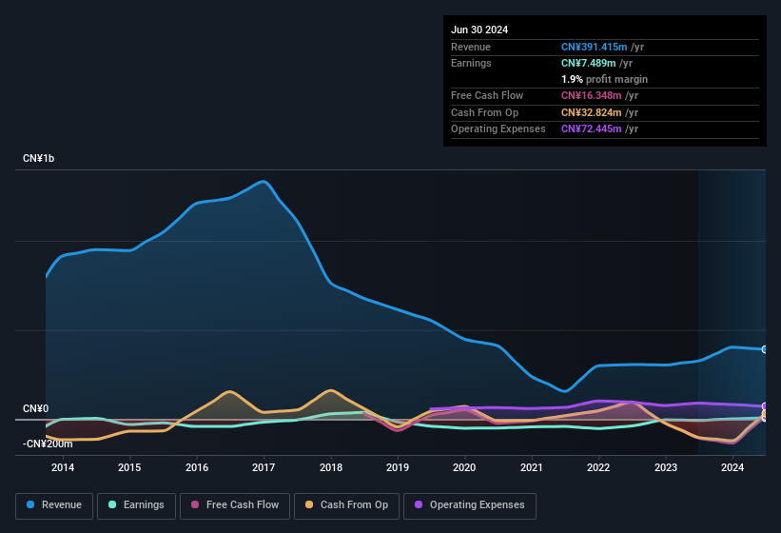Click the -CN¥200m y-axis label
Screen dimensions: 781x533
point(48,444)
